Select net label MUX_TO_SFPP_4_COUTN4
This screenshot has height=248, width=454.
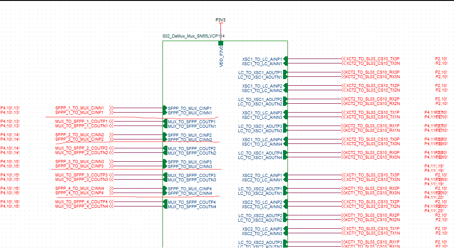pyautogui.click(x=81, y=206)
